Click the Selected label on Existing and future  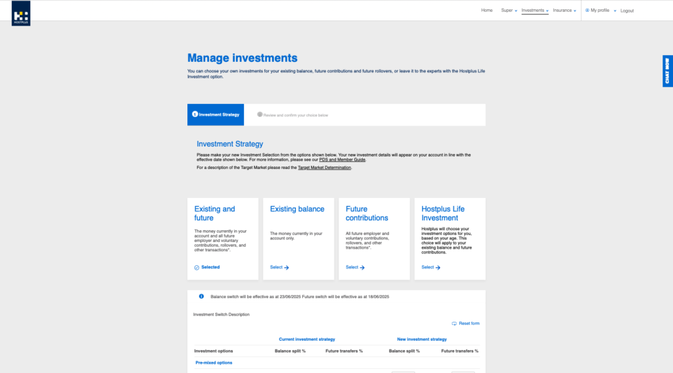pos(210,267)
